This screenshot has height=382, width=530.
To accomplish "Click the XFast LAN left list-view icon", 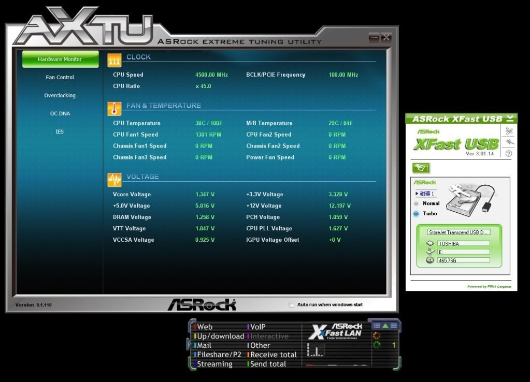I will 377,326.
